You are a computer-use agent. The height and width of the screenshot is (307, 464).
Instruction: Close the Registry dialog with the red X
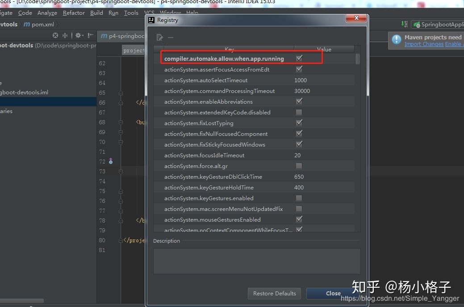(356, 18)
